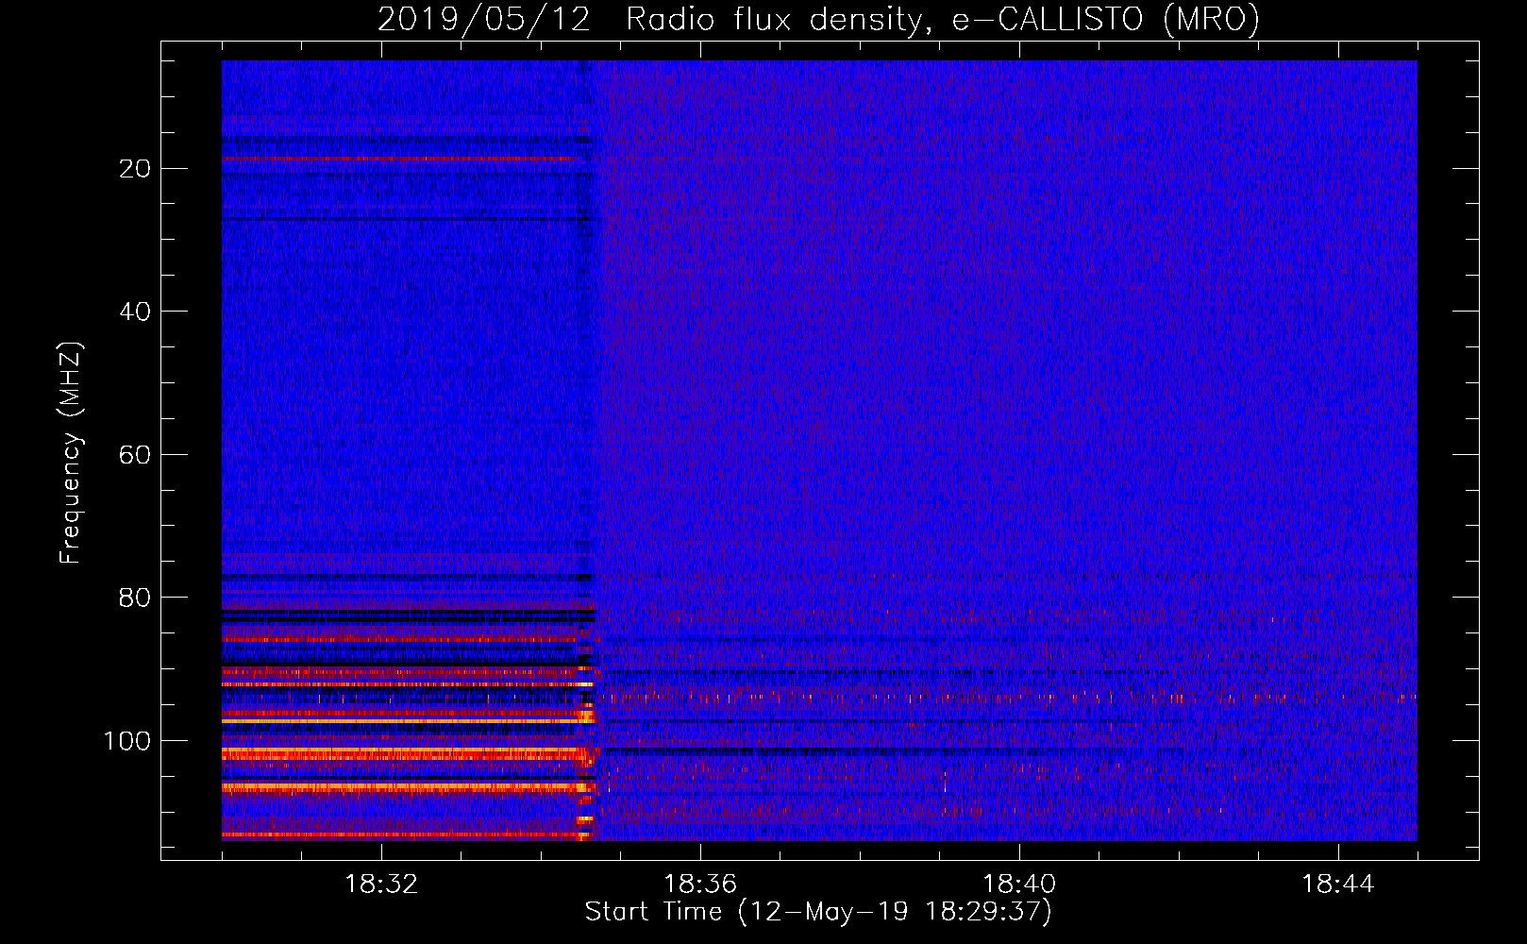This screenshot has width=1527, height=944.
Task: Click the frequency tick label '40'
Action: click(x=135, y=312)
